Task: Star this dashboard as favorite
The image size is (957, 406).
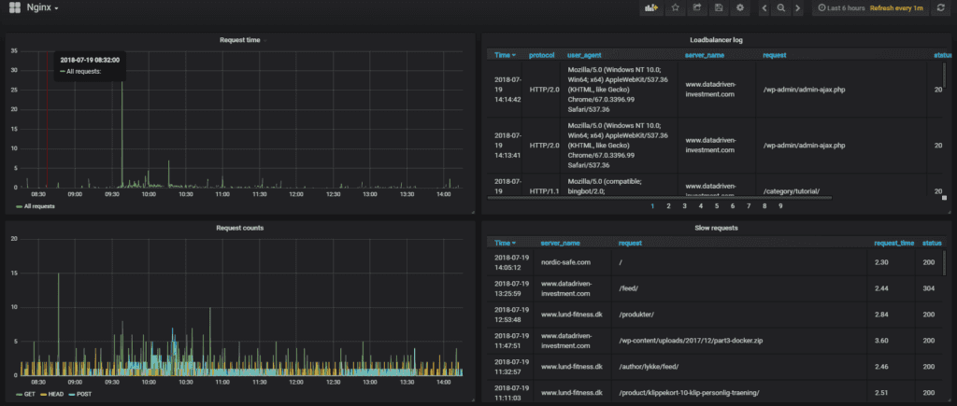Action: pos(675,7)
